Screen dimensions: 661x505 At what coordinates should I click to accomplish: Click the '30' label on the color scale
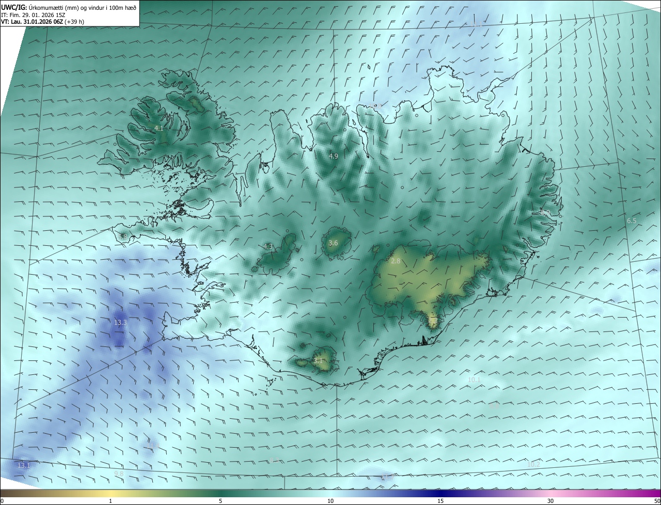[x=550, y=501]
